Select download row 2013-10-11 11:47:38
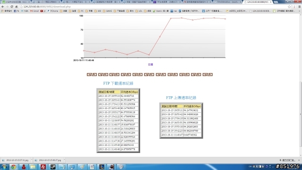The width and height of the screenshot is (302, 170). point(118,141)
